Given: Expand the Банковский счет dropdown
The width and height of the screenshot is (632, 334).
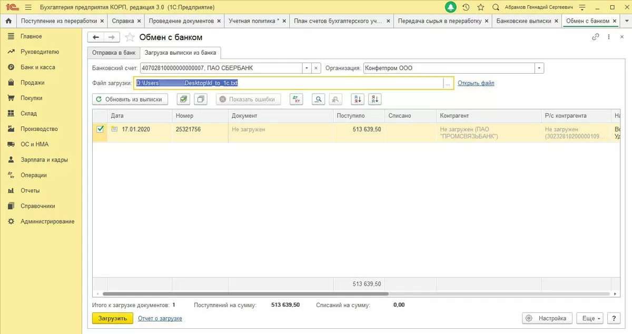Looking at the screenshot, I should pyautogui.click(x=307, y=68).
